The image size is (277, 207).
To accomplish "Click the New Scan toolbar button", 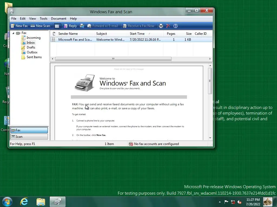I will pyautogui.click(x=40, y=26).
